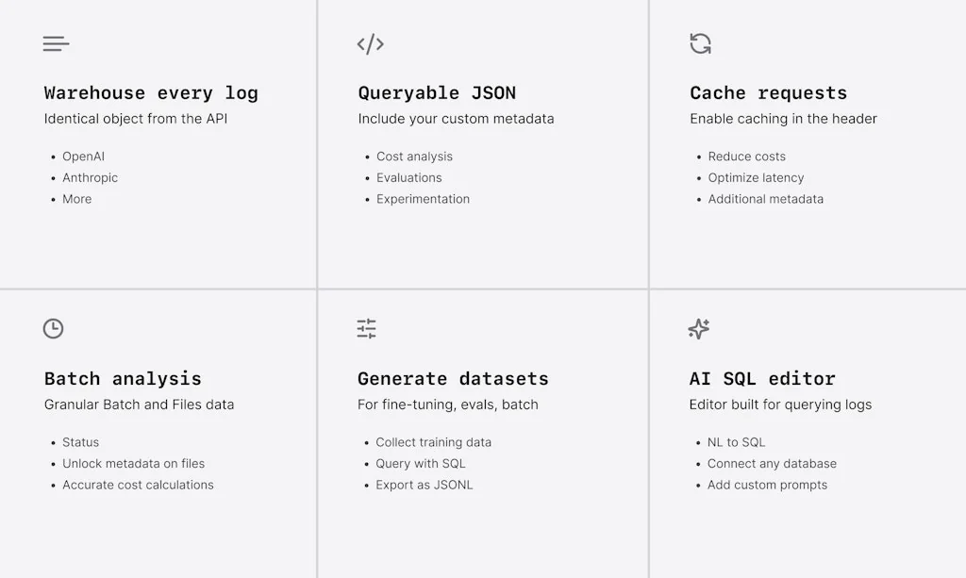This screenshot has width=966, height=578.
Task: Click the Anthropic list item
Action: point(90,177)
